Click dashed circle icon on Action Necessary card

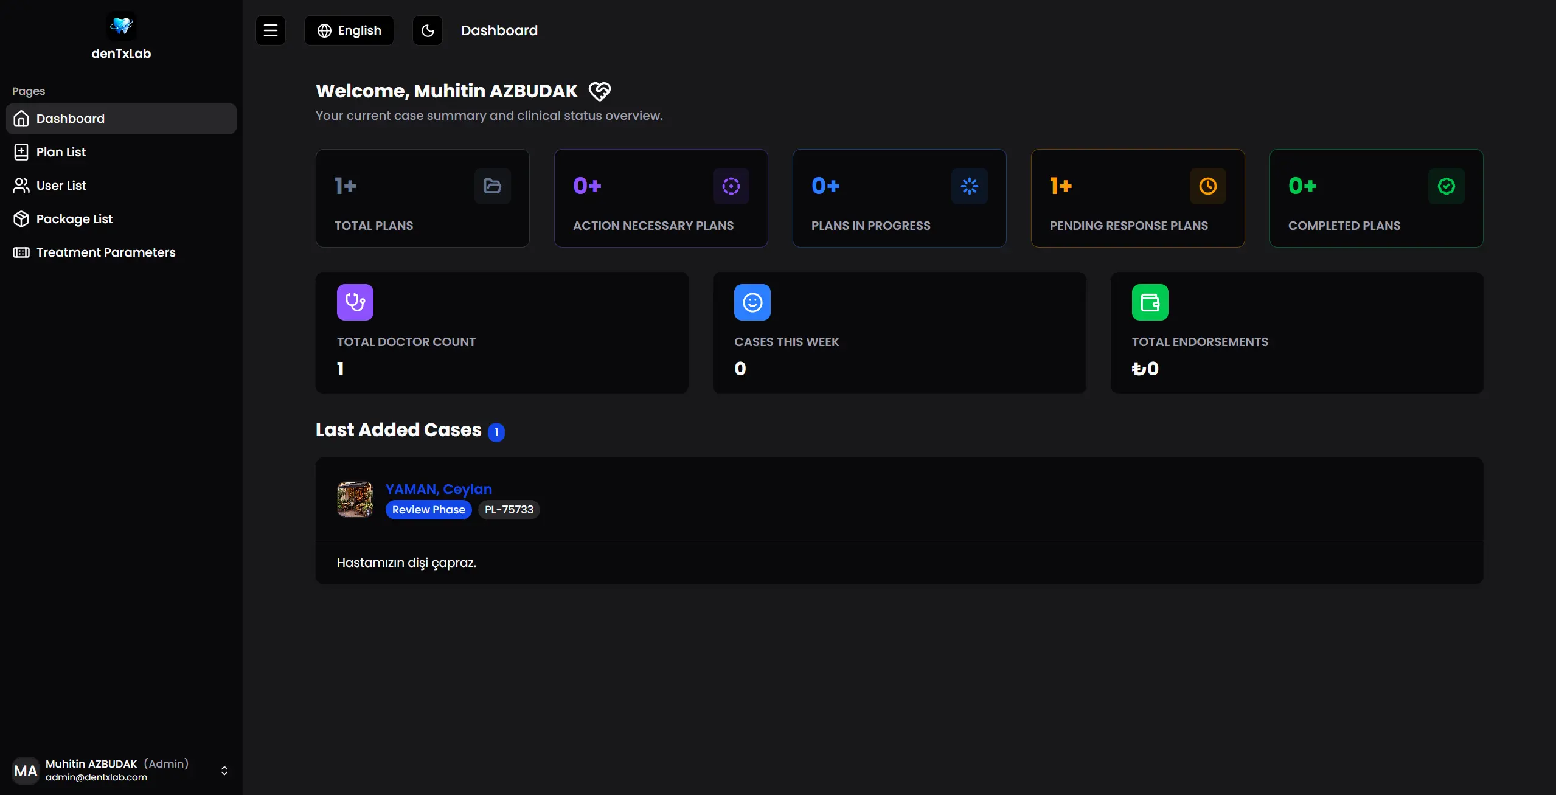tap(731, 186)
